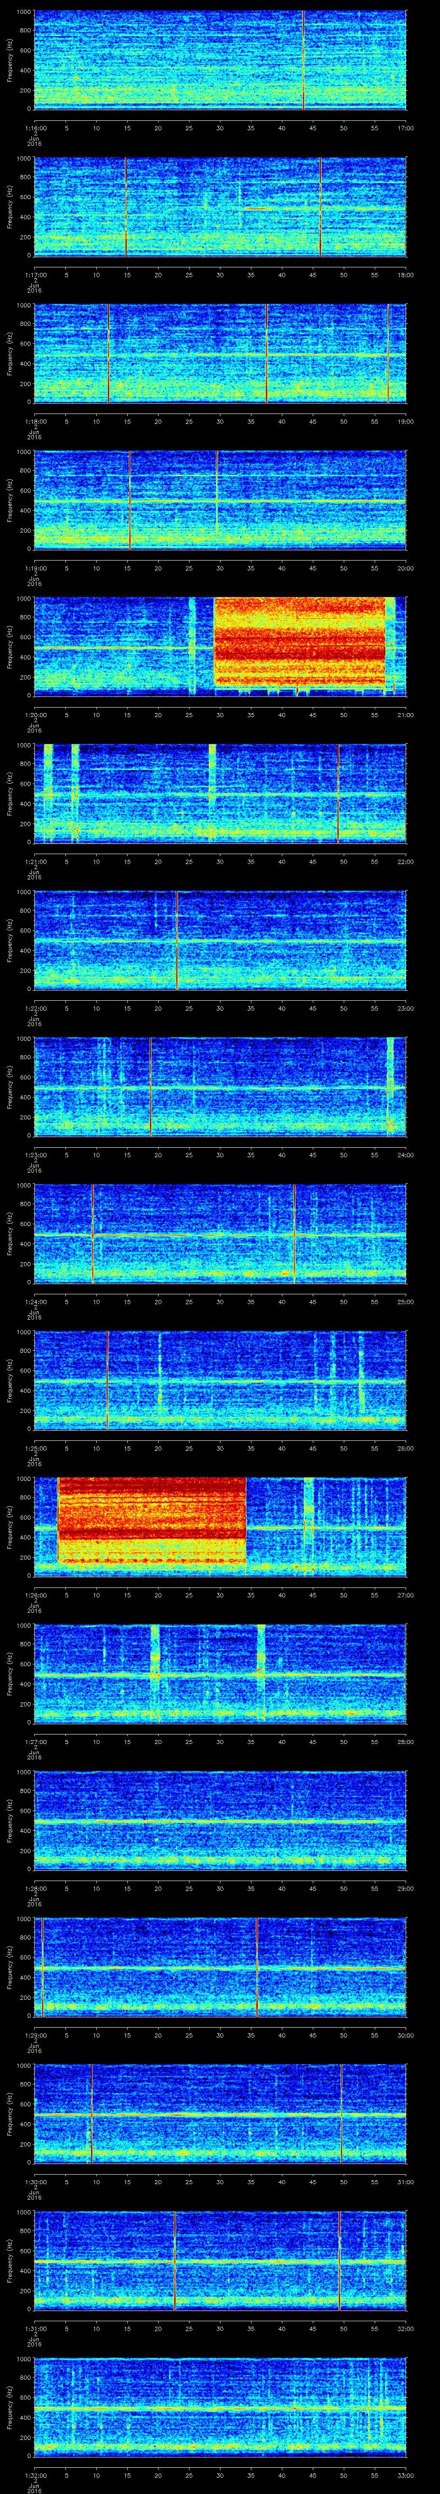Click red vertical spike at 15s in 1:19 panel
The width and height of the screenshot is (440, 2494).
(x=130, y=500)
